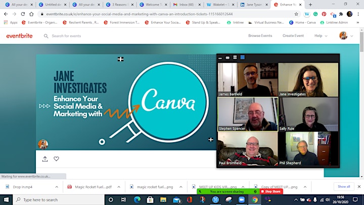Switch Zoom panel to thumbnail strip view

point(235,57)
